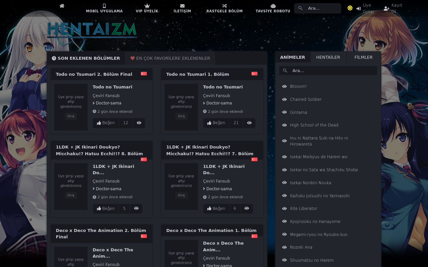Open the Kayıt Ol registration link
Screen dimensions: 428x267
pos(393,8)
